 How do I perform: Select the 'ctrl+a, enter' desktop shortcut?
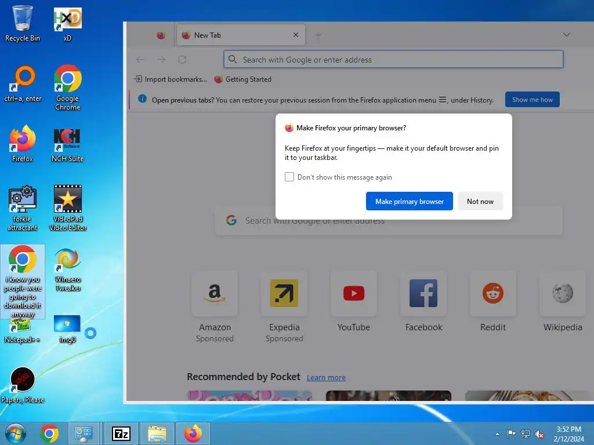coord(23,84)
